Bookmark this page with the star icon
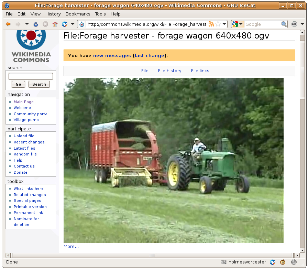The image size is (308, 270). [x=218, y=24]
